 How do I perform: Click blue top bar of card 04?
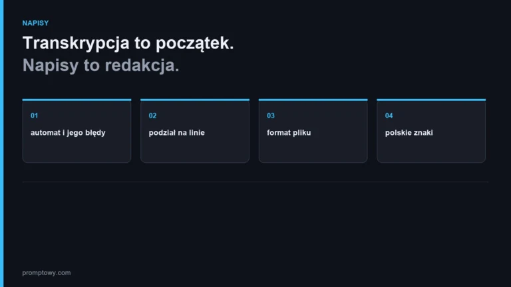[431, 100]
